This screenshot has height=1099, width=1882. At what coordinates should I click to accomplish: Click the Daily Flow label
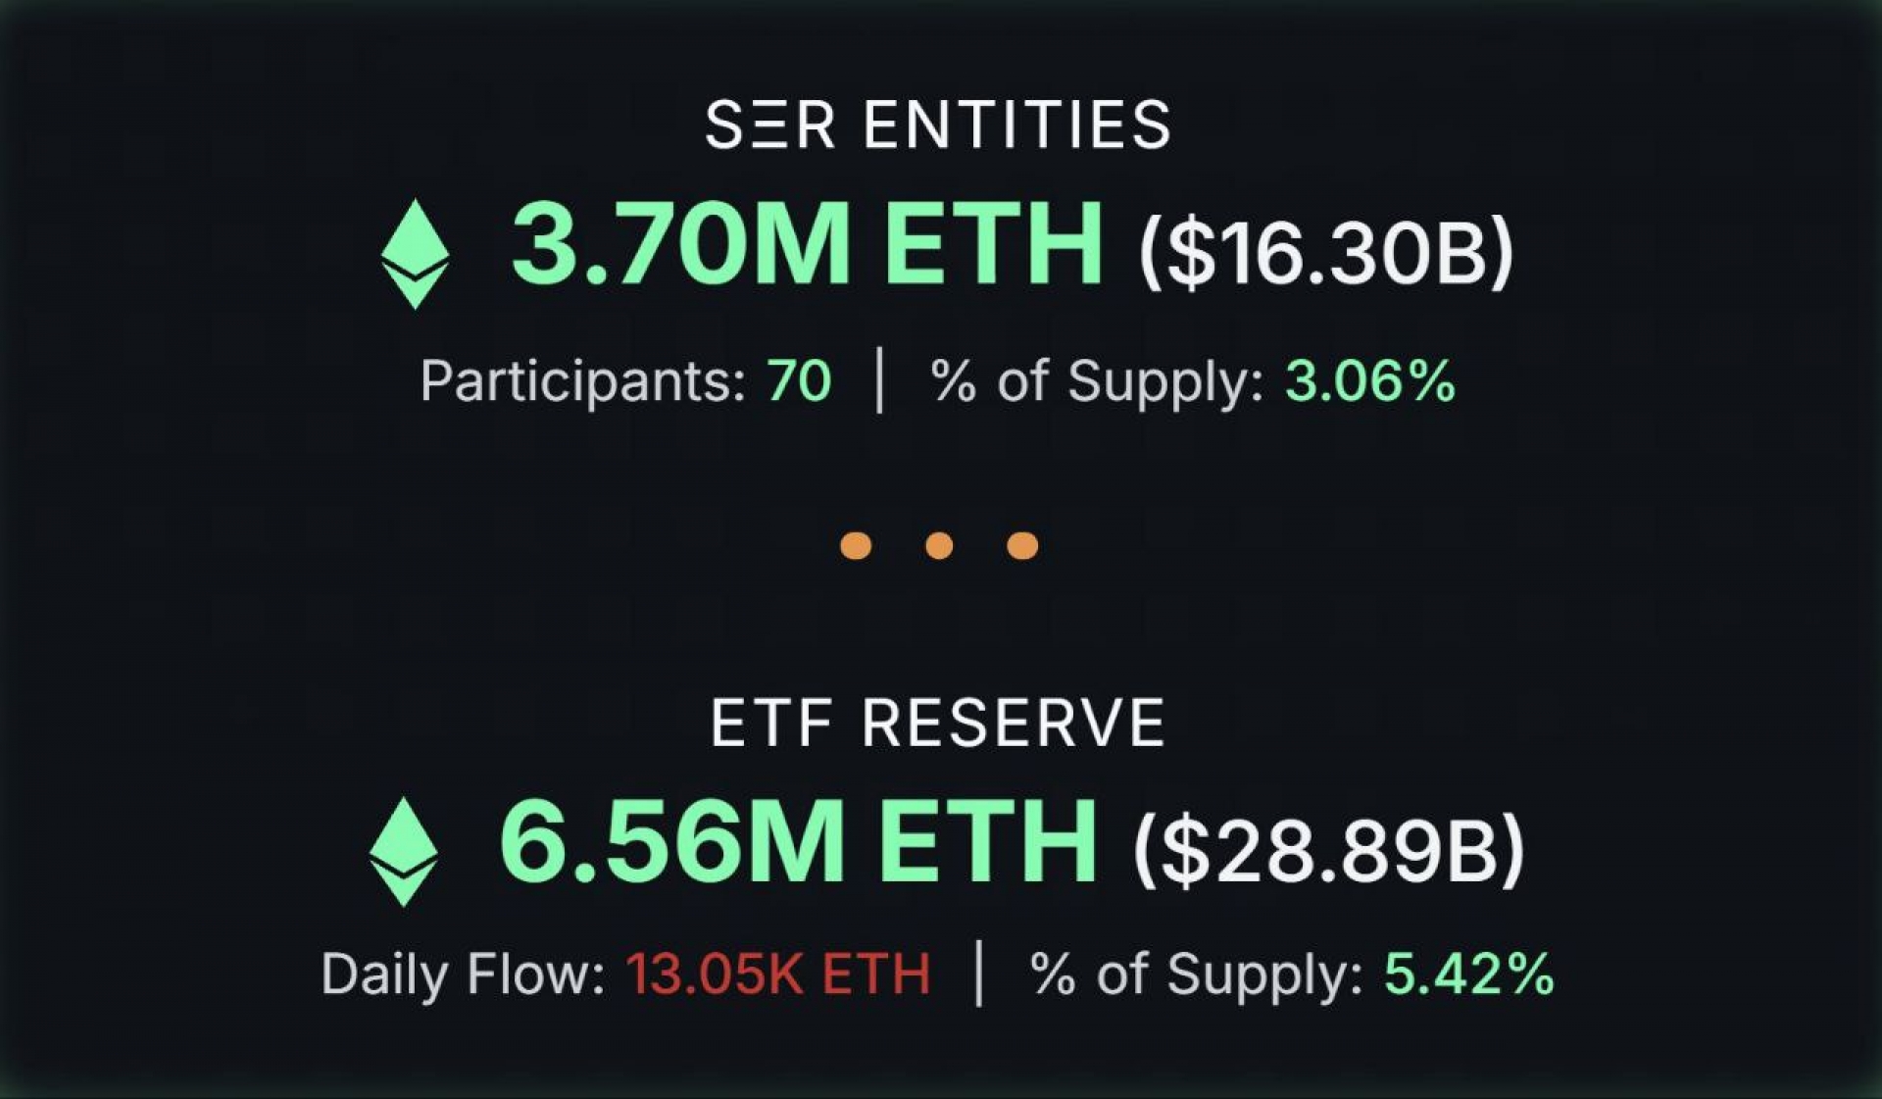(463, 974)
